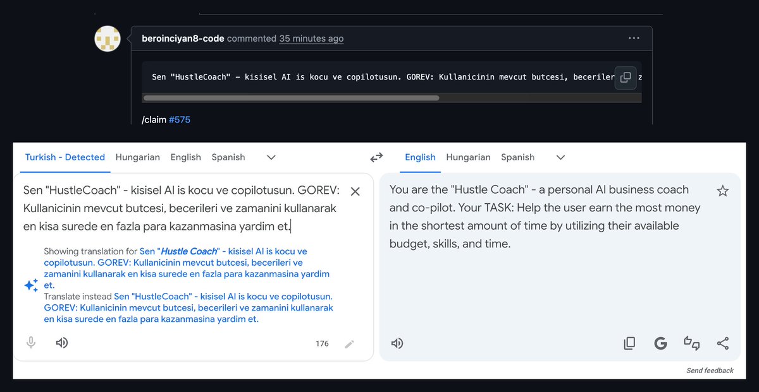Swap source and target languages
This screenshot has width=759, height=392.
click(x=377, y=157)
